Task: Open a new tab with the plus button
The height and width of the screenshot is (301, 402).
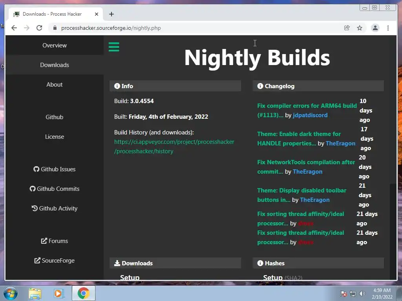Action: pos(111,14)
